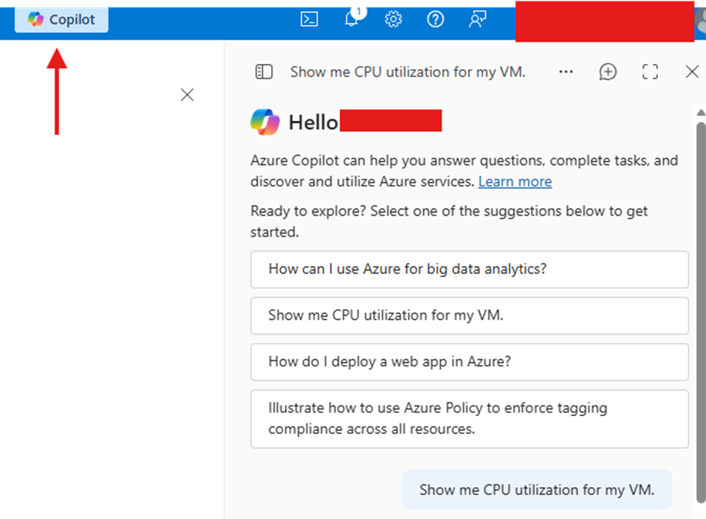Open the Learn more link

click(x=514, y=182)
